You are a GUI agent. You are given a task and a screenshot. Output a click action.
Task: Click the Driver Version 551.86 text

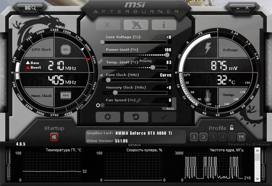(121, 141)
